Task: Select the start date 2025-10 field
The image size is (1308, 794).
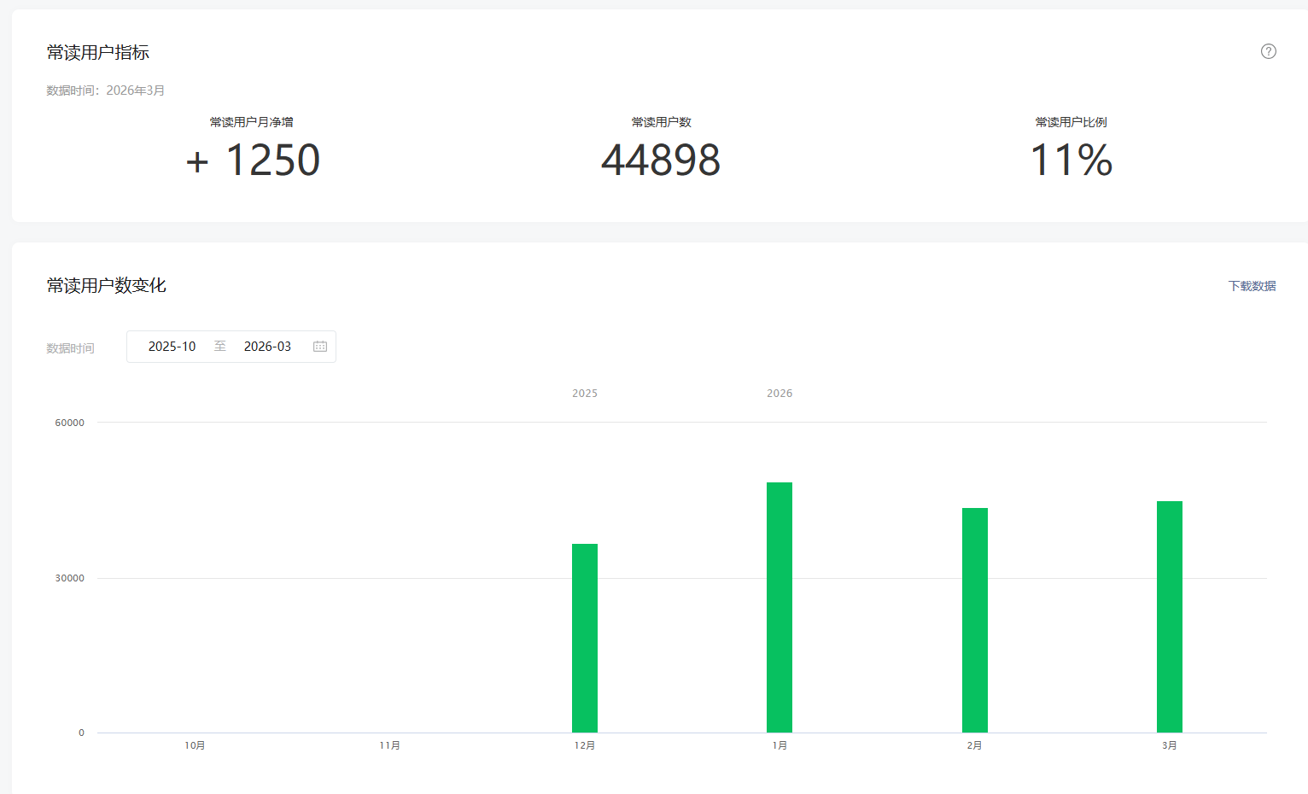Action: 172,347
